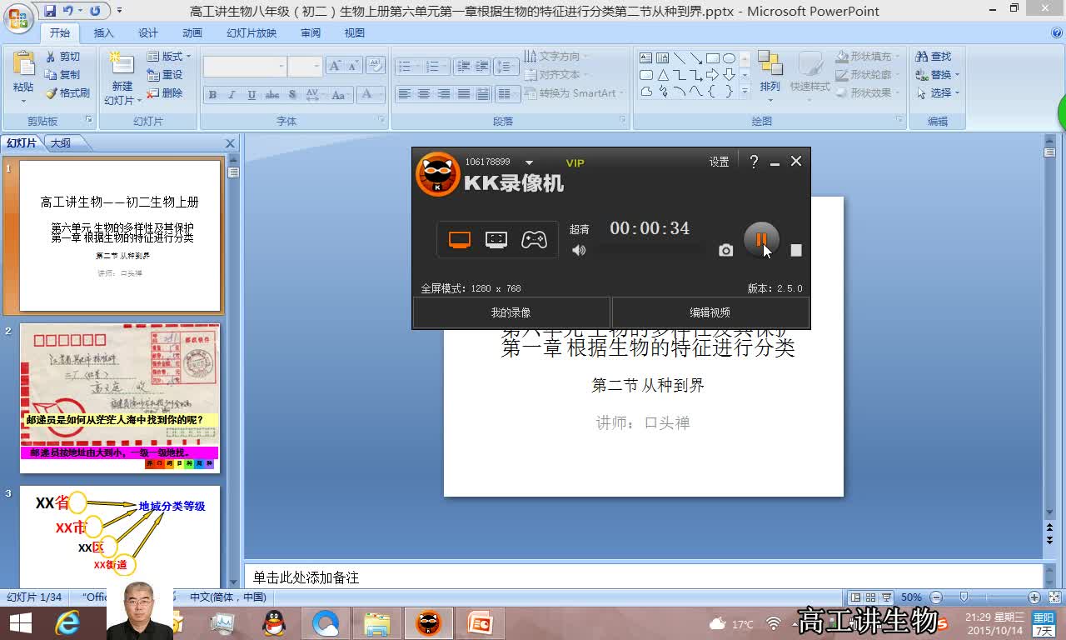
Task: Take a screenshot with the camera icon
Action: [x=726, y=250]
